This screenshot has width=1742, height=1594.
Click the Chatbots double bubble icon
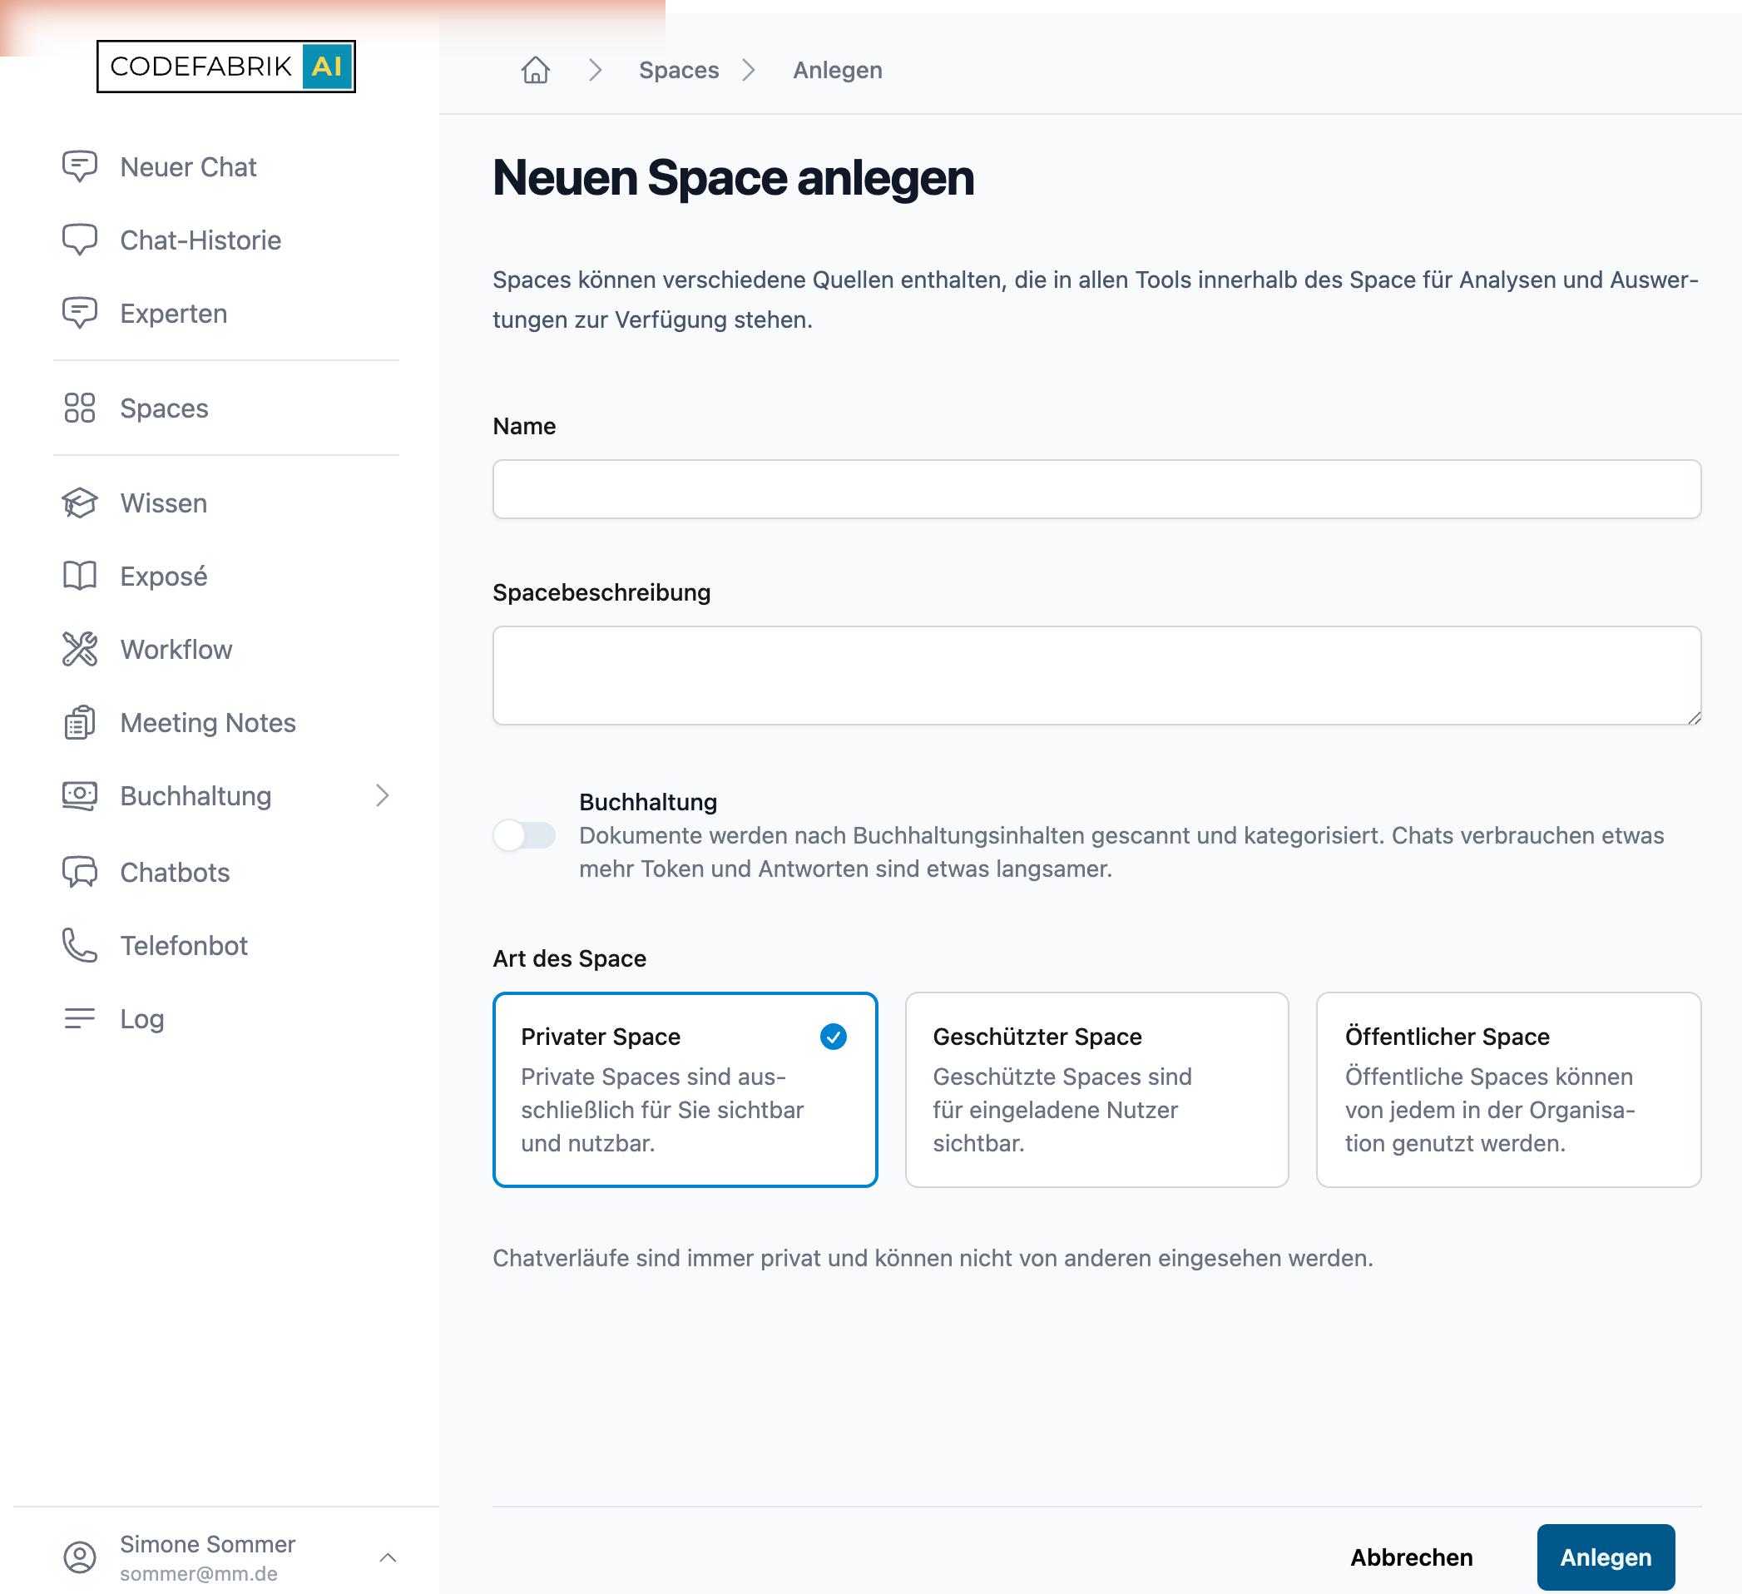80,873
